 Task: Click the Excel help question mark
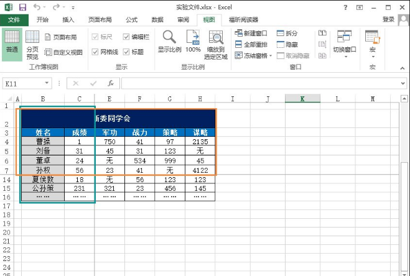(x=345, y=7)
